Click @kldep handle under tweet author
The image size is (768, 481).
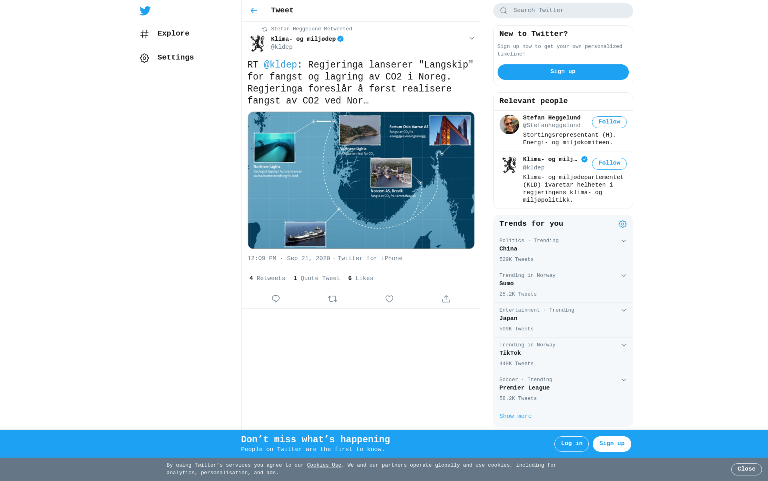(282, 47)
